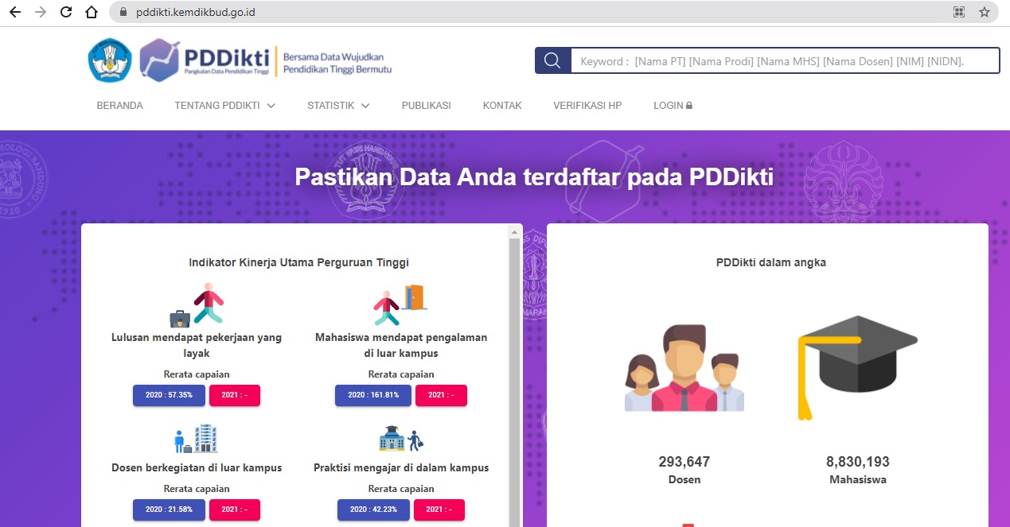The width and height of the screenshot is (1010, 527).
Task: Click the 2021 badge under Lulusan mendapat pekerjaan
Action: tap(235, 395)
